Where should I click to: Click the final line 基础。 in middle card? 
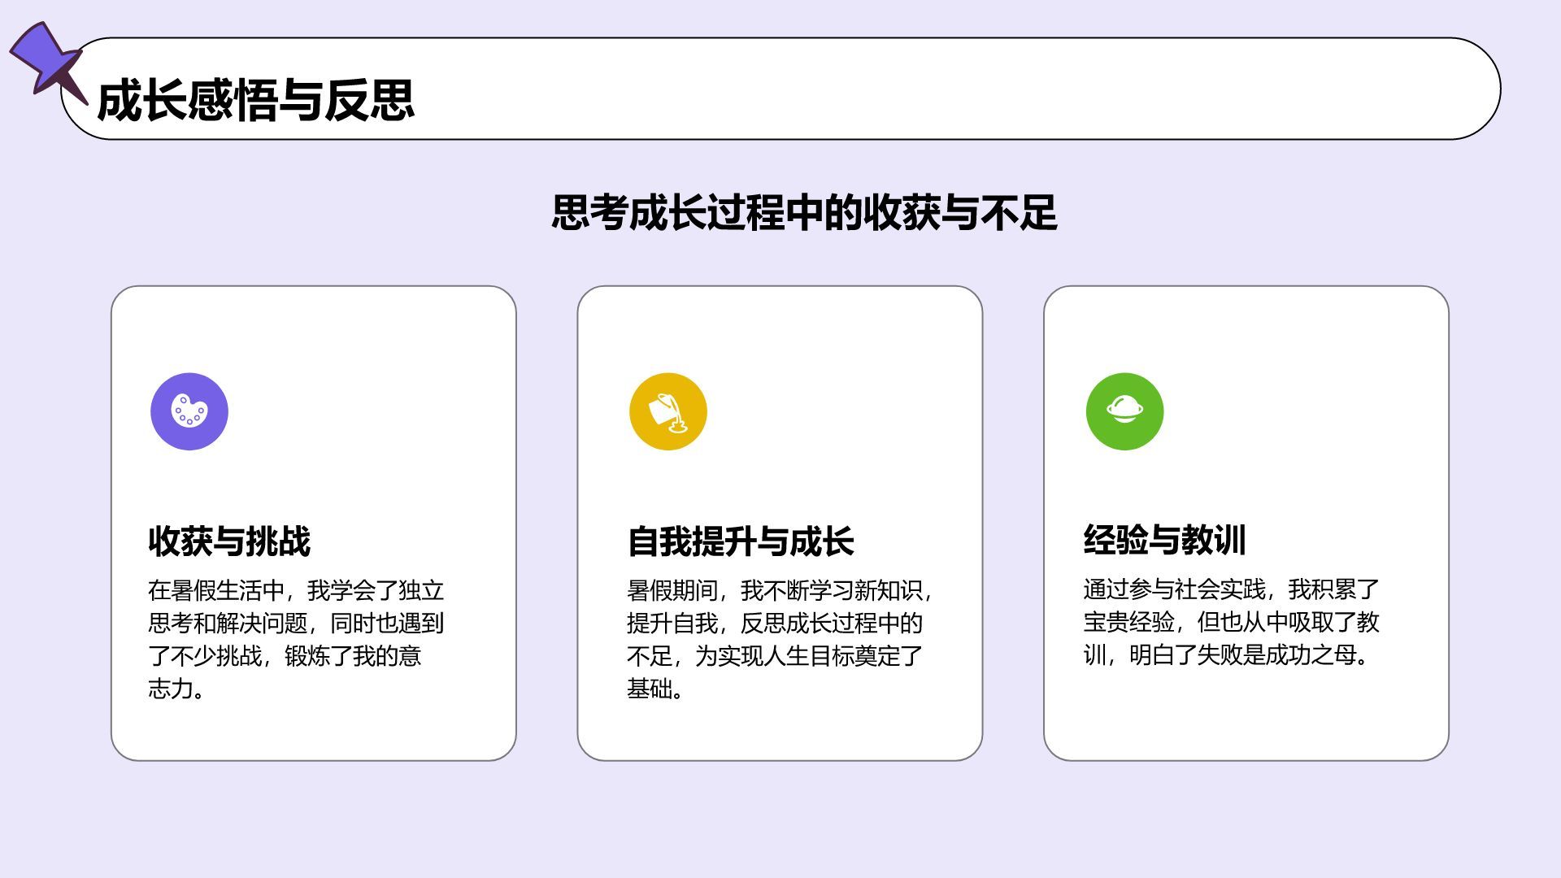[654, 689]
